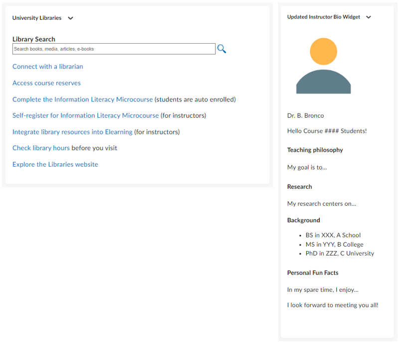Select the Updated Instructor Bio Widget title
The height and width of the screenshot is (344, 400).
tap(323, 17)
